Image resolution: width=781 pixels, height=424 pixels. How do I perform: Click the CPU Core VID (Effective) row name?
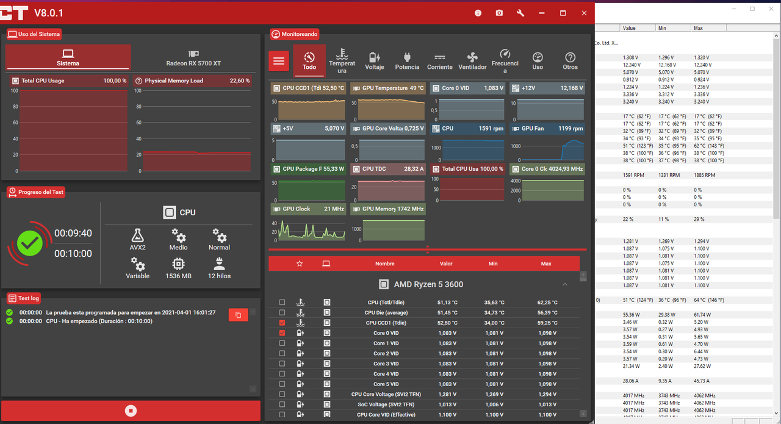pos(386,414)
